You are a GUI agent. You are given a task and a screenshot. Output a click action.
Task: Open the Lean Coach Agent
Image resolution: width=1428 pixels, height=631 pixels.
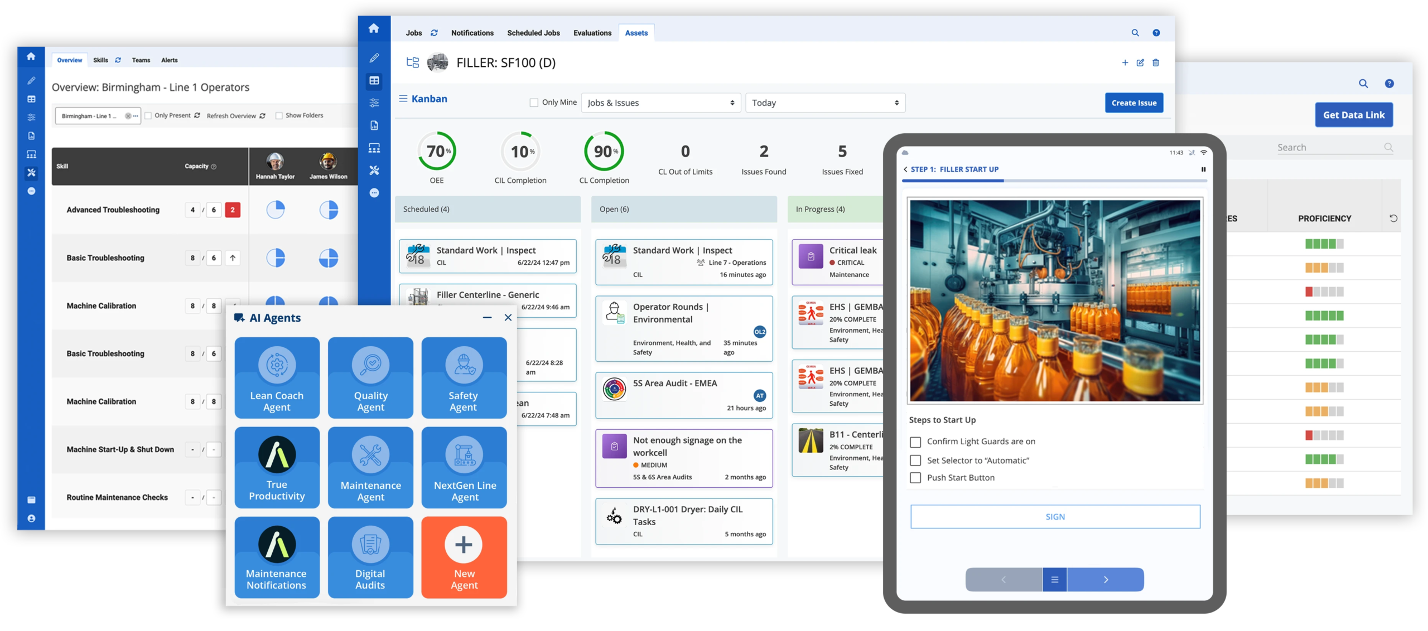click(x=277, y=378)
